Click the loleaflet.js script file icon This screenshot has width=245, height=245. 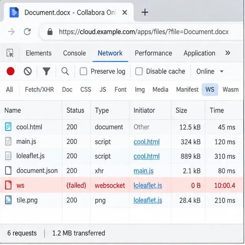point(8,156)
